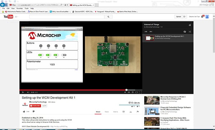Open the View menu
This screenshot has width=215, height=130.
pos(13,8)
